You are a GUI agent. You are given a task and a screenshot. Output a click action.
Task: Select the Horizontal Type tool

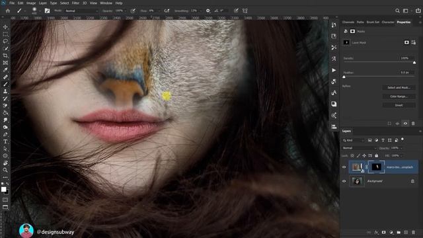[x=5, y=141]
